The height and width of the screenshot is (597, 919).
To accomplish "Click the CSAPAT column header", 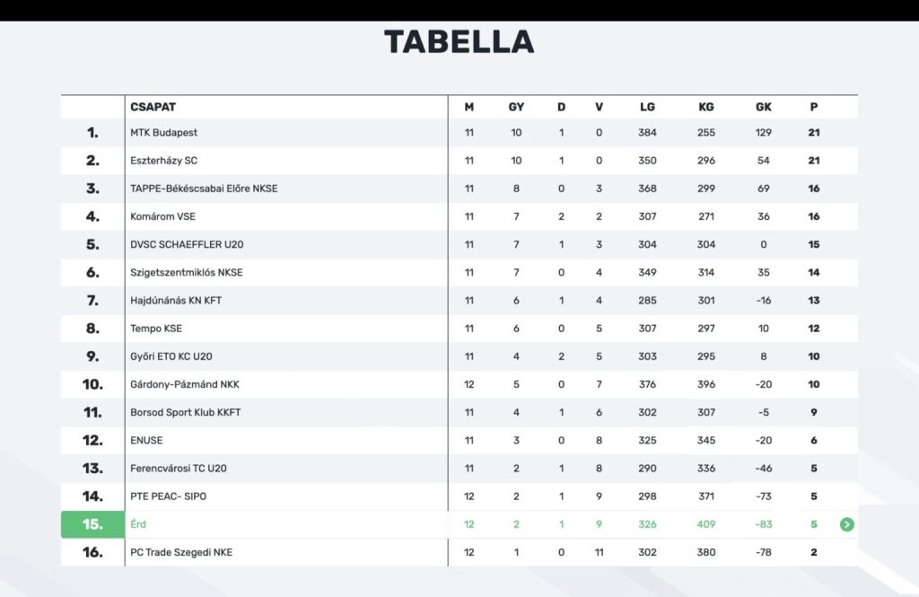I will (x=153, y=107).
